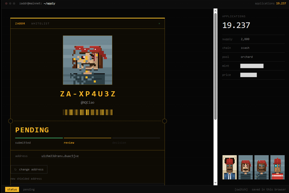This screenshot has width=289, height=193.
Task: Click the green submitted progress bar
Action: (39, 138)
